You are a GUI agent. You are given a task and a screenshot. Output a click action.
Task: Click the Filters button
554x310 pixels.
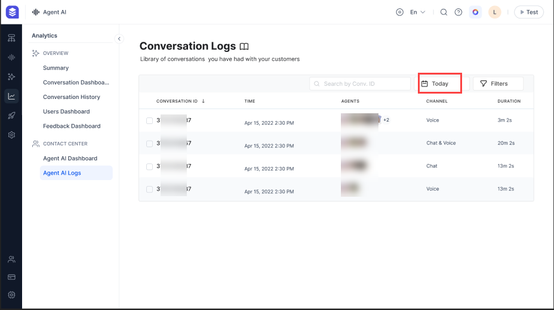point(498,83)
